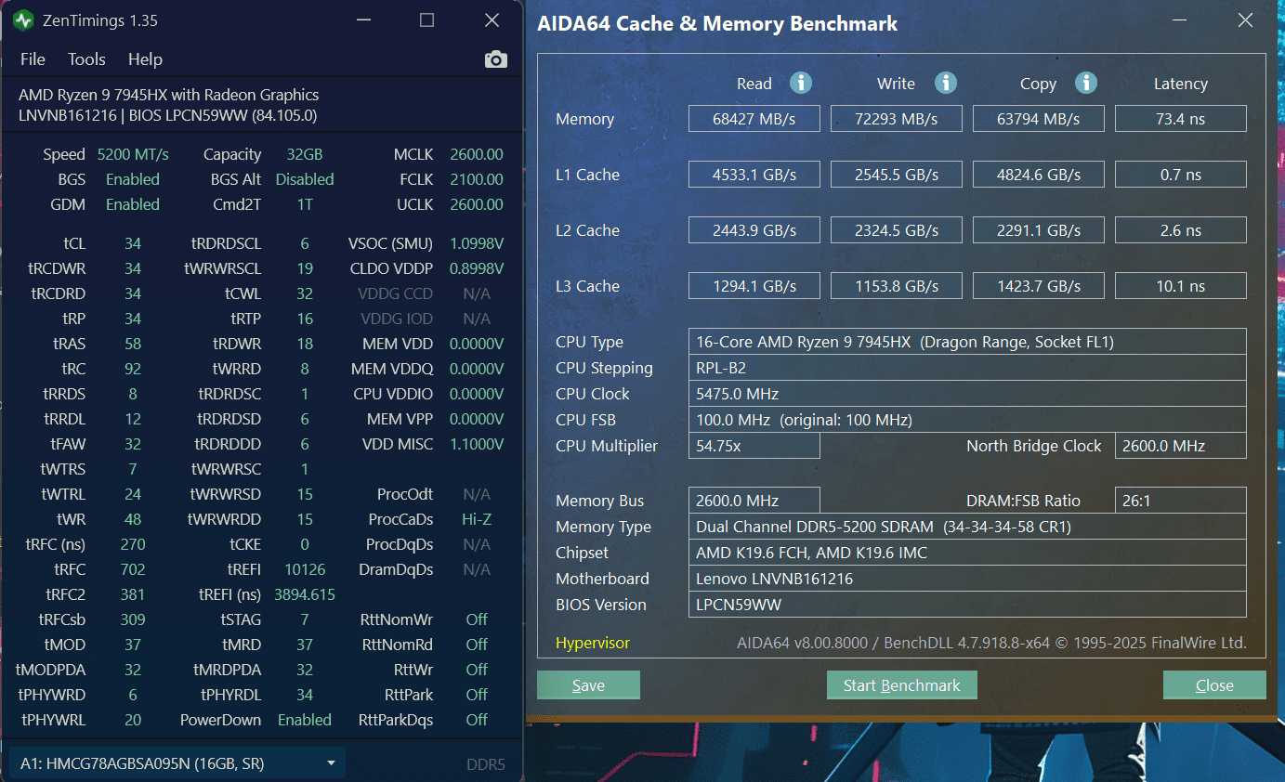Click the tREFI value 10126
Viewport: 1285px width, 782px height.
click(305, 569)
